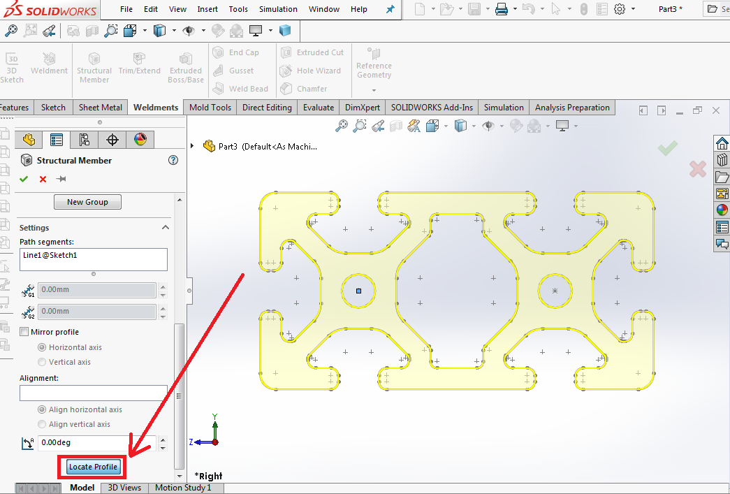Open the dropdown next to Options gear
Image resolution: width=730 pixels, height=494 pixels.
click(633, 9)
